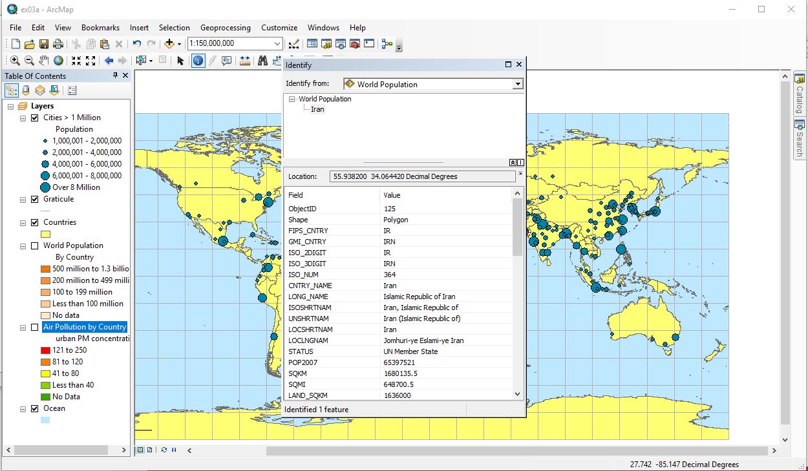Click the red 121 to 250 swatch
The height and width of the screenshot is (471, 808).
coord(45,350)
